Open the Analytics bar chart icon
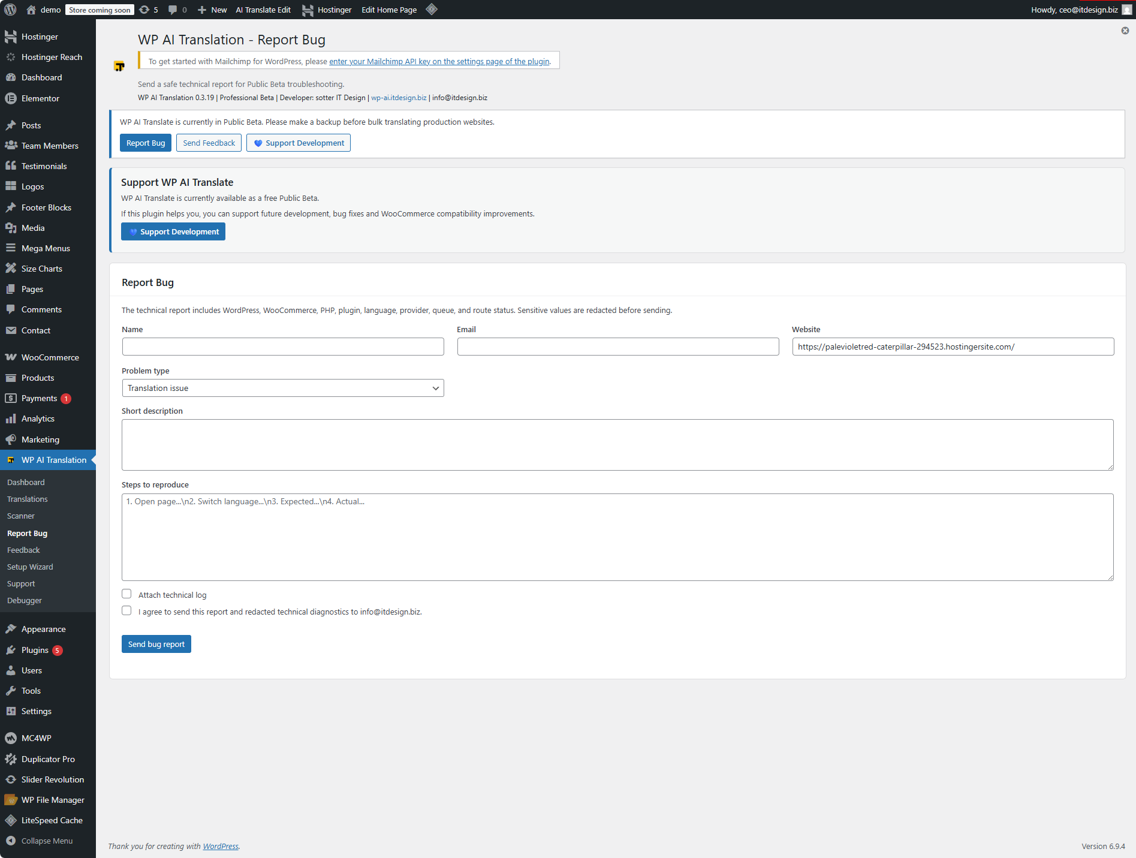 point(11,419)
